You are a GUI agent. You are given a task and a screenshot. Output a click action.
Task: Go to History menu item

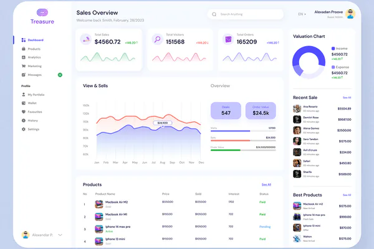click(x=32, y=121)
